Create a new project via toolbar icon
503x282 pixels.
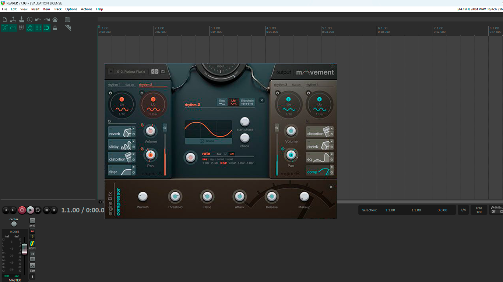(5, 19)
